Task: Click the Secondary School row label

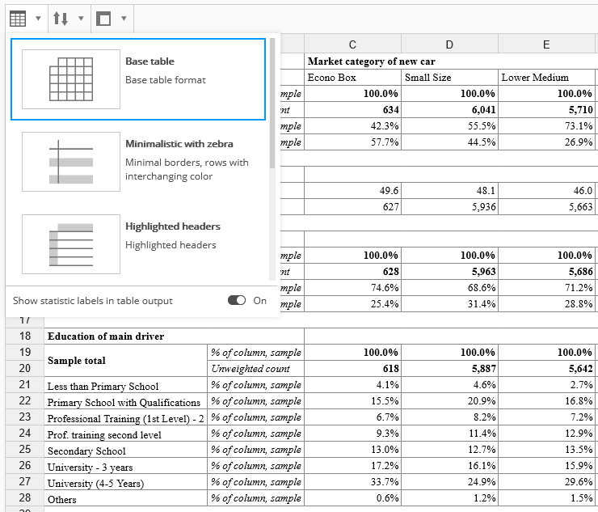Action: tap(126, 451)
